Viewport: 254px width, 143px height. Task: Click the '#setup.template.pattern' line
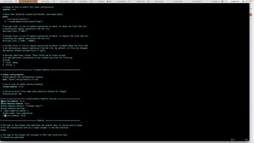coord(21,106)
